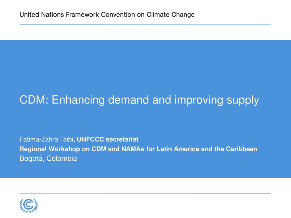Select the United Nations Framework Convention header text
This screenshot has height=218, width=291.
(107, 15)
